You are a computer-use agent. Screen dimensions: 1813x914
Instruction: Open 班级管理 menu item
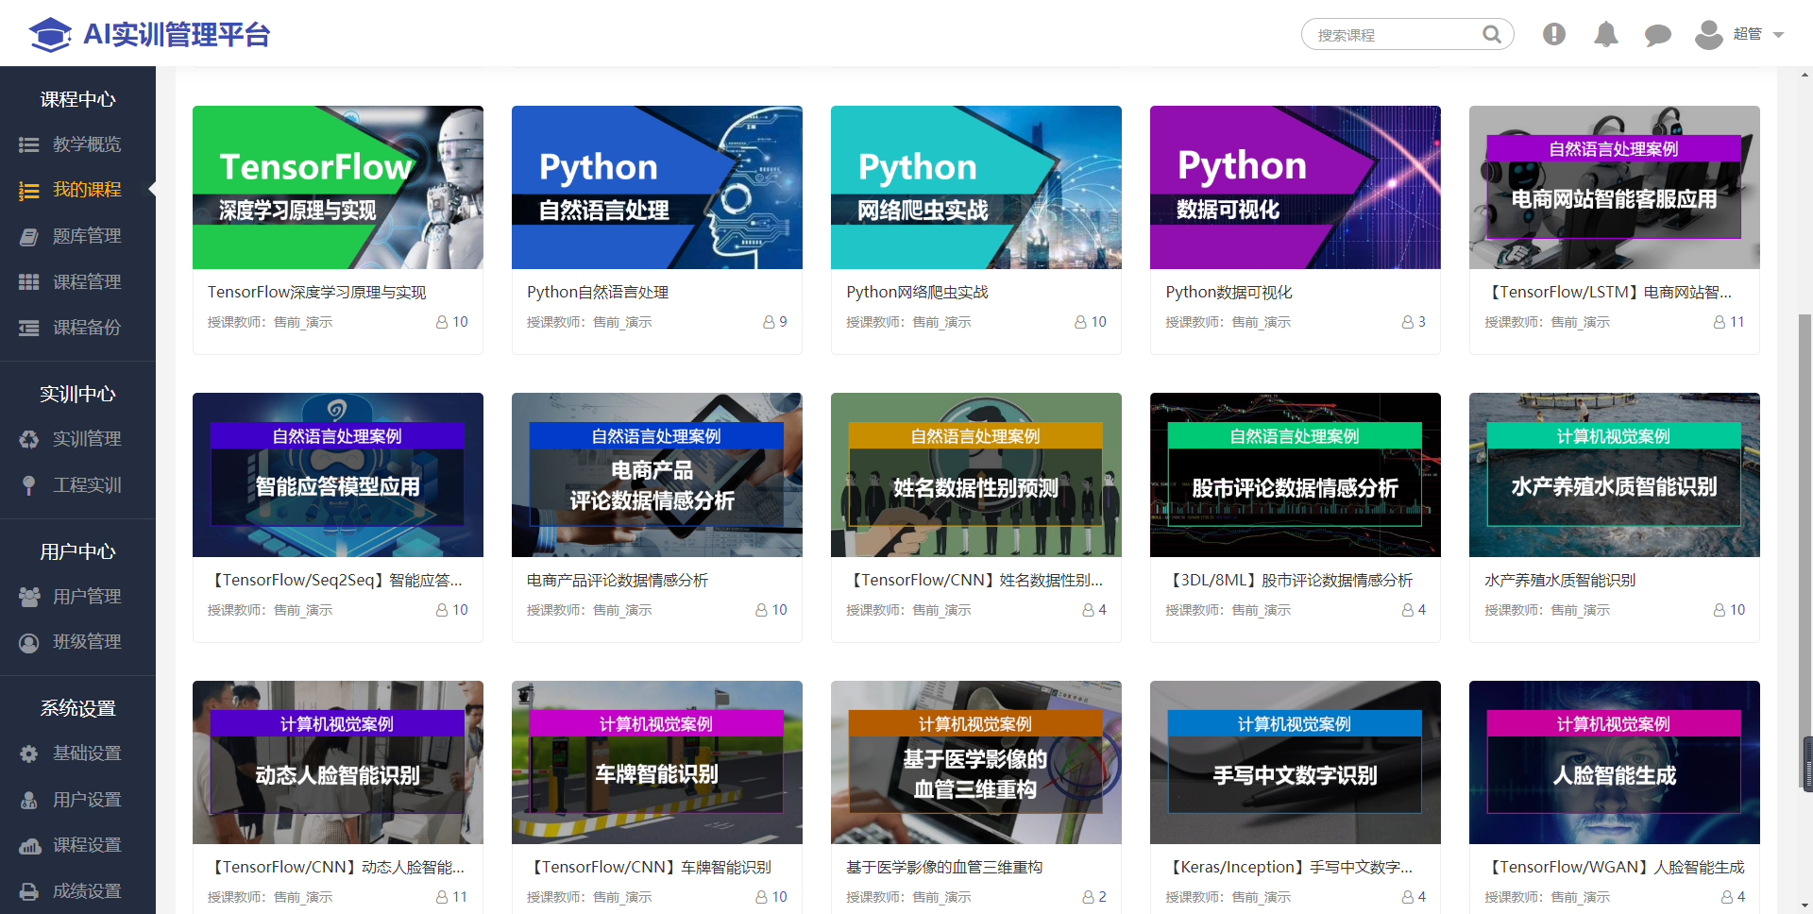pos(87,642)
